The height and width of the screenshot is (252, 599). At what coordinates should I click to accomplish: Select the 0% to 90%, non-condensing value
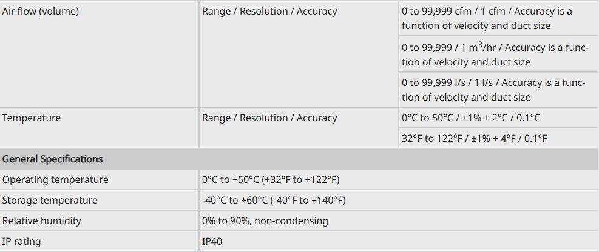pyautogui.click(x=265, y=221)
